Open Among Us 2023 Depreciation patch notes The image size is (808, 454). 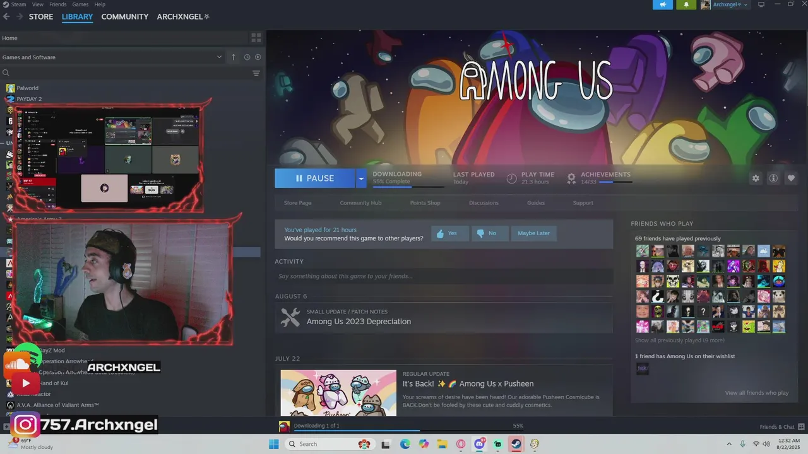coord(359,322)
